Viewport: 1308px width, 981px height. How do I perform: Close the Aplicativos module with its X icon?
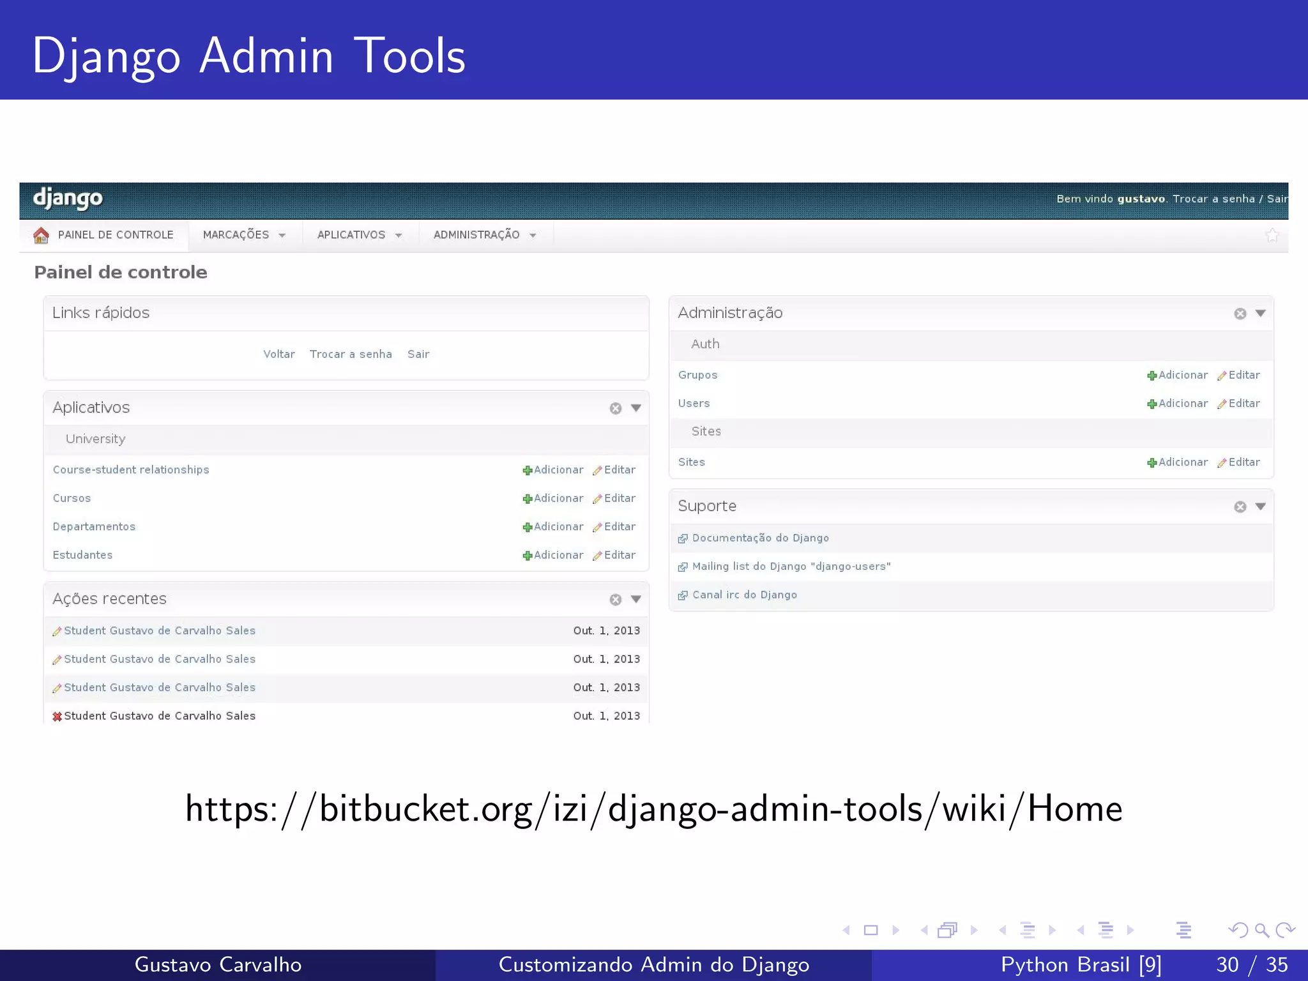click(616, 408)
